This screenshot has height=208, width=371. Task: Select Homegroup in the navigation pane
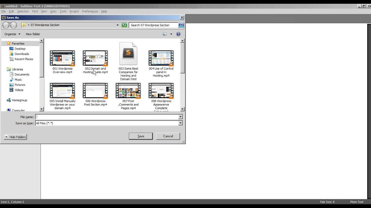point(19,100)
